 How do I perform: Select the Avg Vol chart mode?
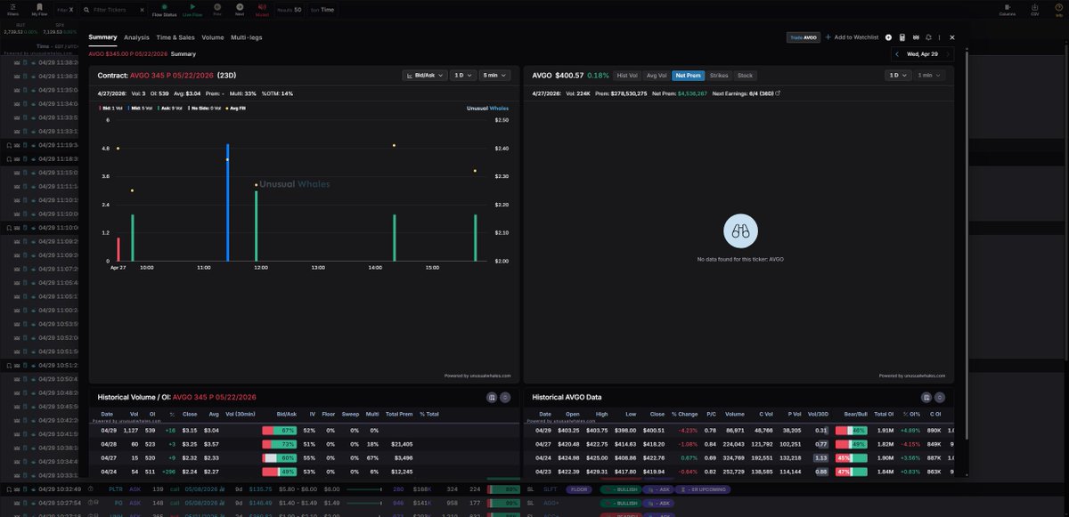pos(657,76)
